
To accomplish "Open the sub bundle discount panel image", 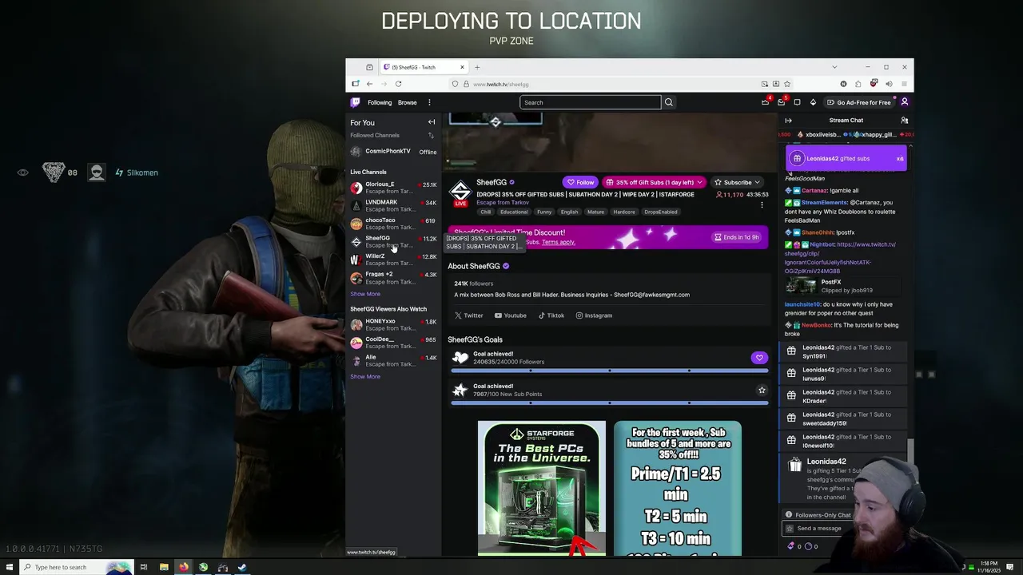I will 678,488.
